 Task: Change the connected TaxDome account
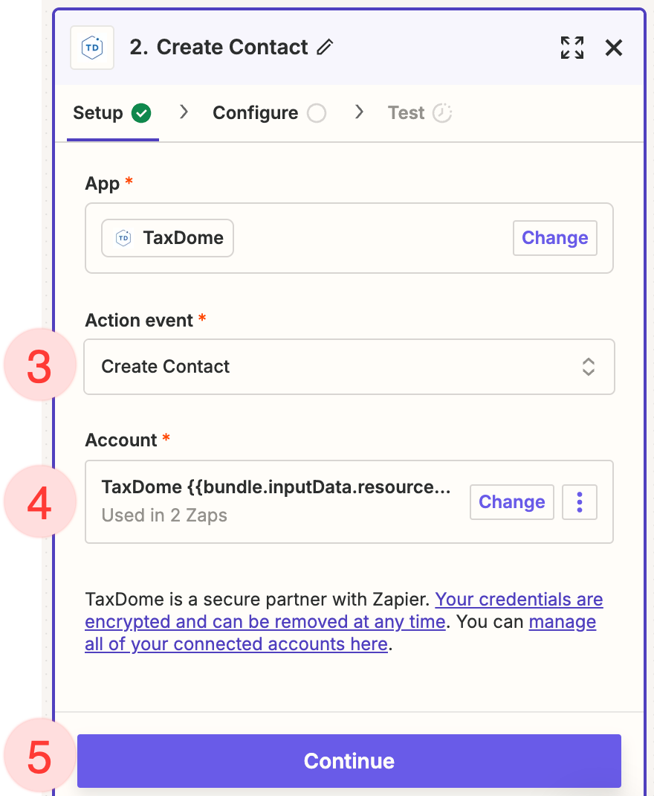(x=512, y=502)
